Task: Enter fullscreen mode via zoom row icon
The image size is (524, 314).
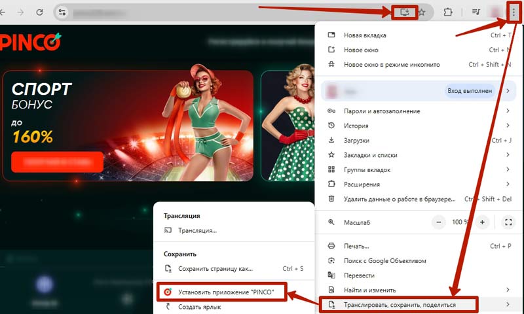Action: coord(508,222)
